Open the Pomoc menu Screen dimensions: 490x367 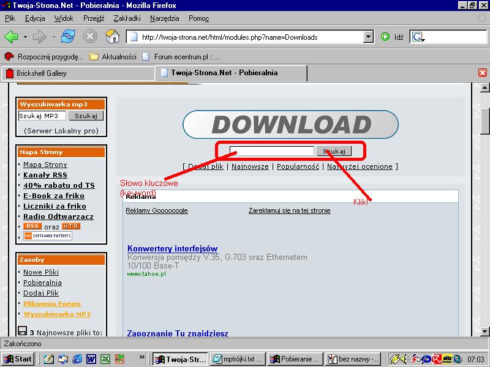(x=198, y=18)
